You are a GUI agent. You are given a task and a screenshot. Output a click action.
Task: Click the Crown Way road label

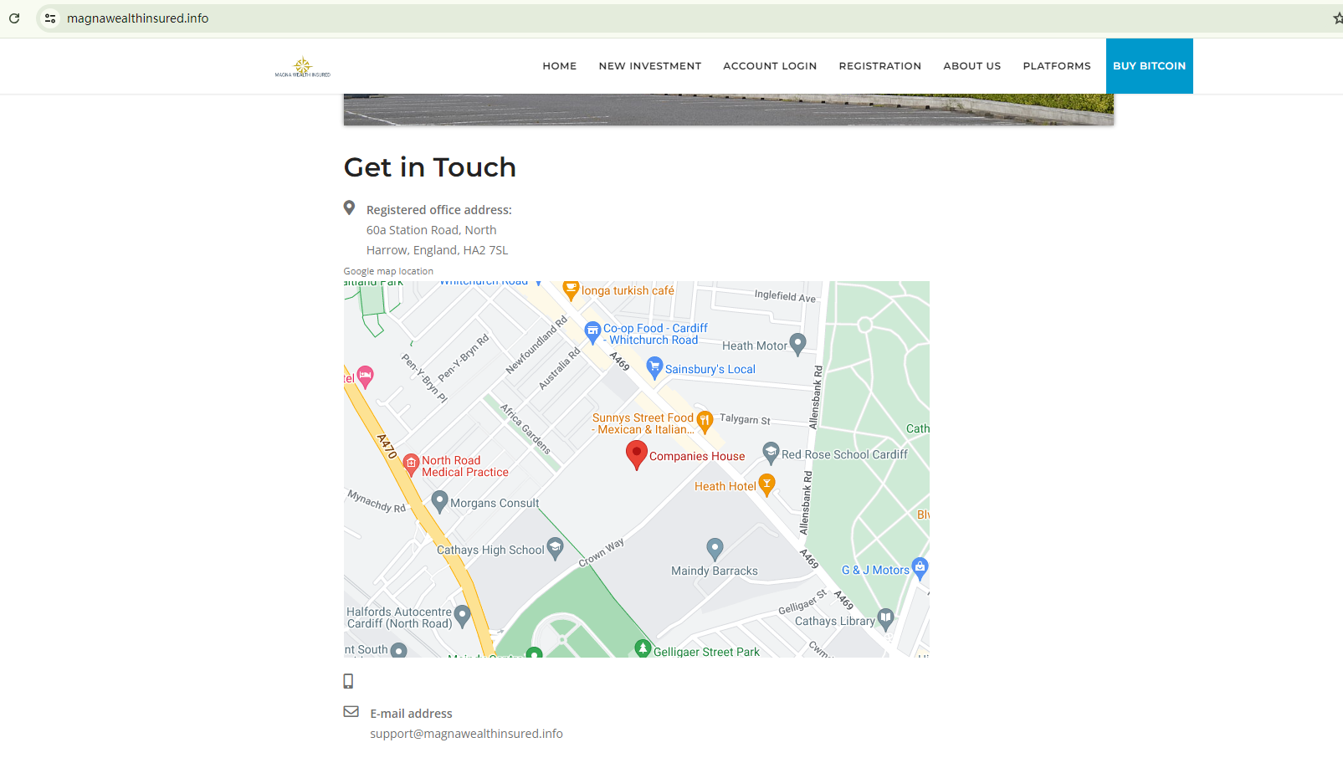click(x=602, y=553)
